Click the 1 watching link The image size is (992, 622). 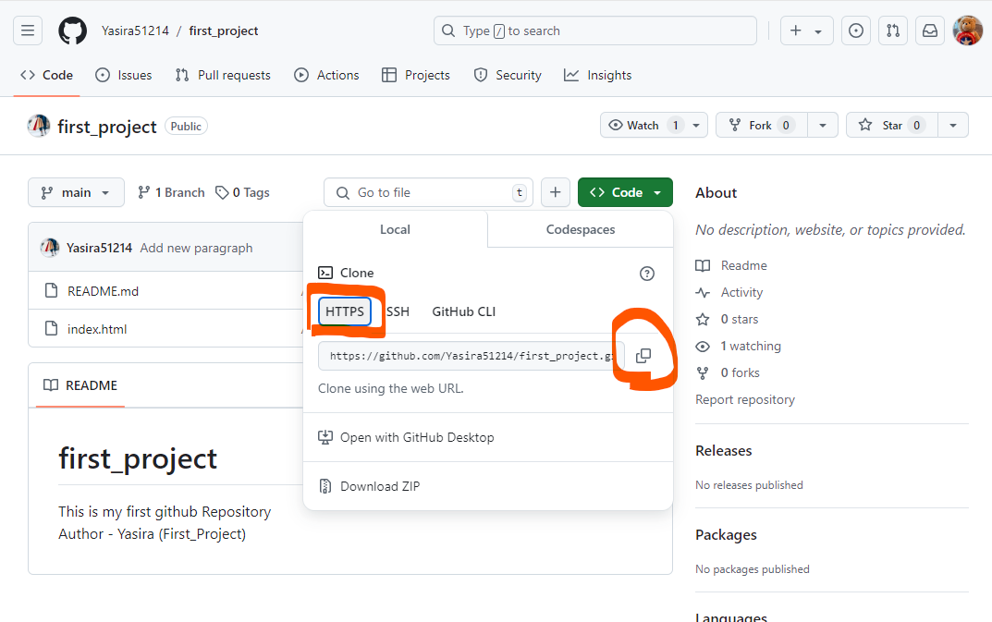click(x=751, y=346)
